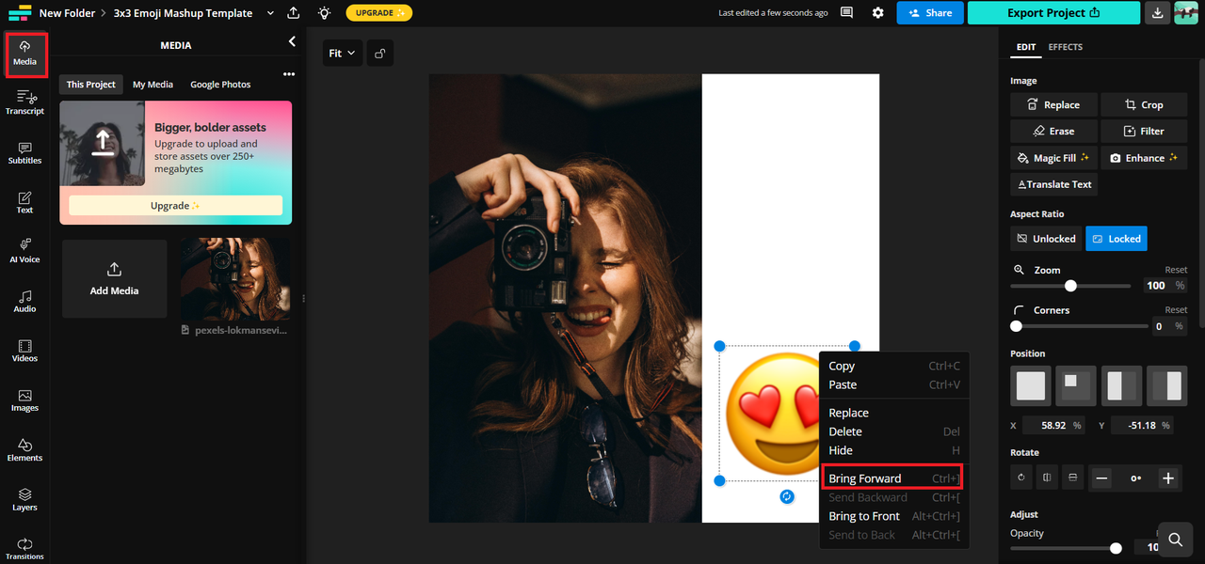Open the AI Voice sidebar tool
The height and width of the screenshot is (564, 1205).
24,251
